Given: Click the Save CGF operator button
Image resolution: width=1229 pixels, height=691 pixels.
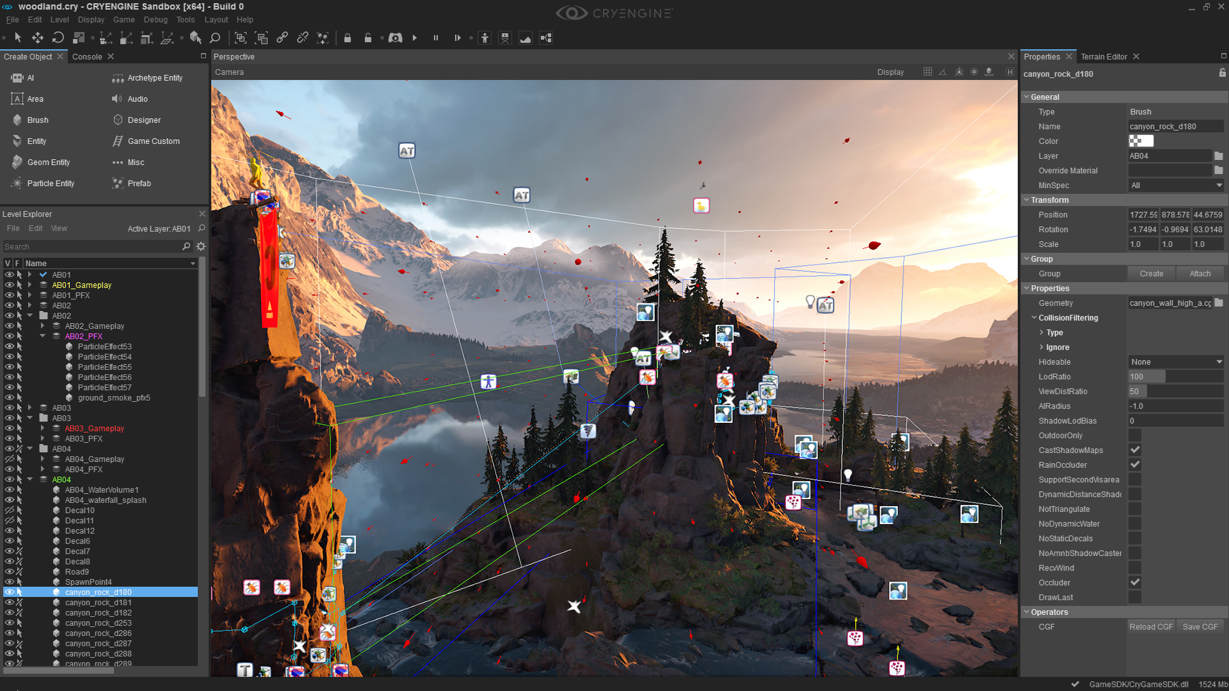Looking at the screenshot, I should coord(1200,626).
